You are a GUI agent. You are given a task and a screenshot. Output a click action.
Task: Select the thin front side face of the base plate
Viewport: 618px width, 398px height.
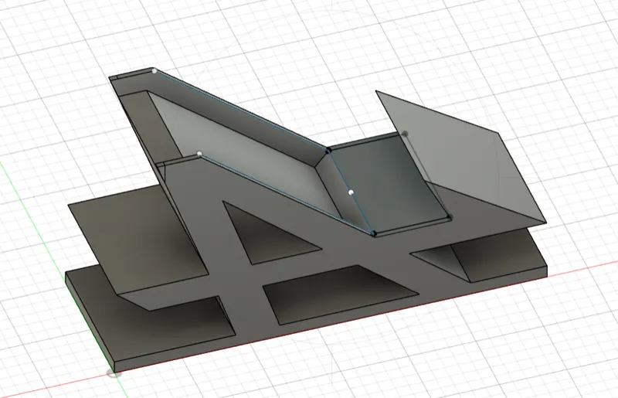(x=331, y=319)
